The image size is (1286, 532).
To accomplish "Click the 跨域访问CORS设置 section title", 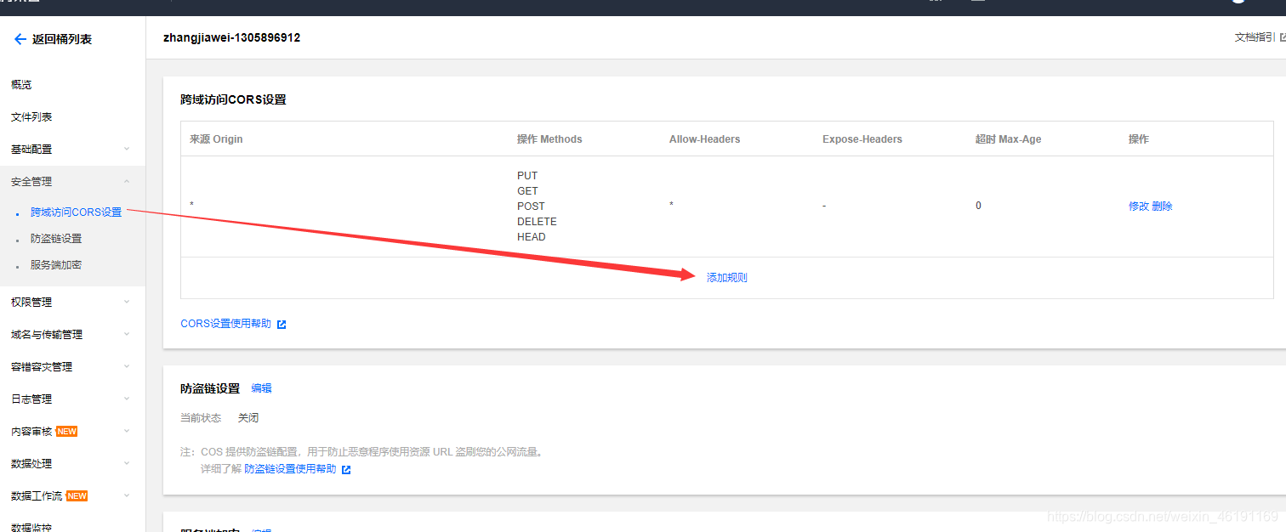I will click(233, 99).
